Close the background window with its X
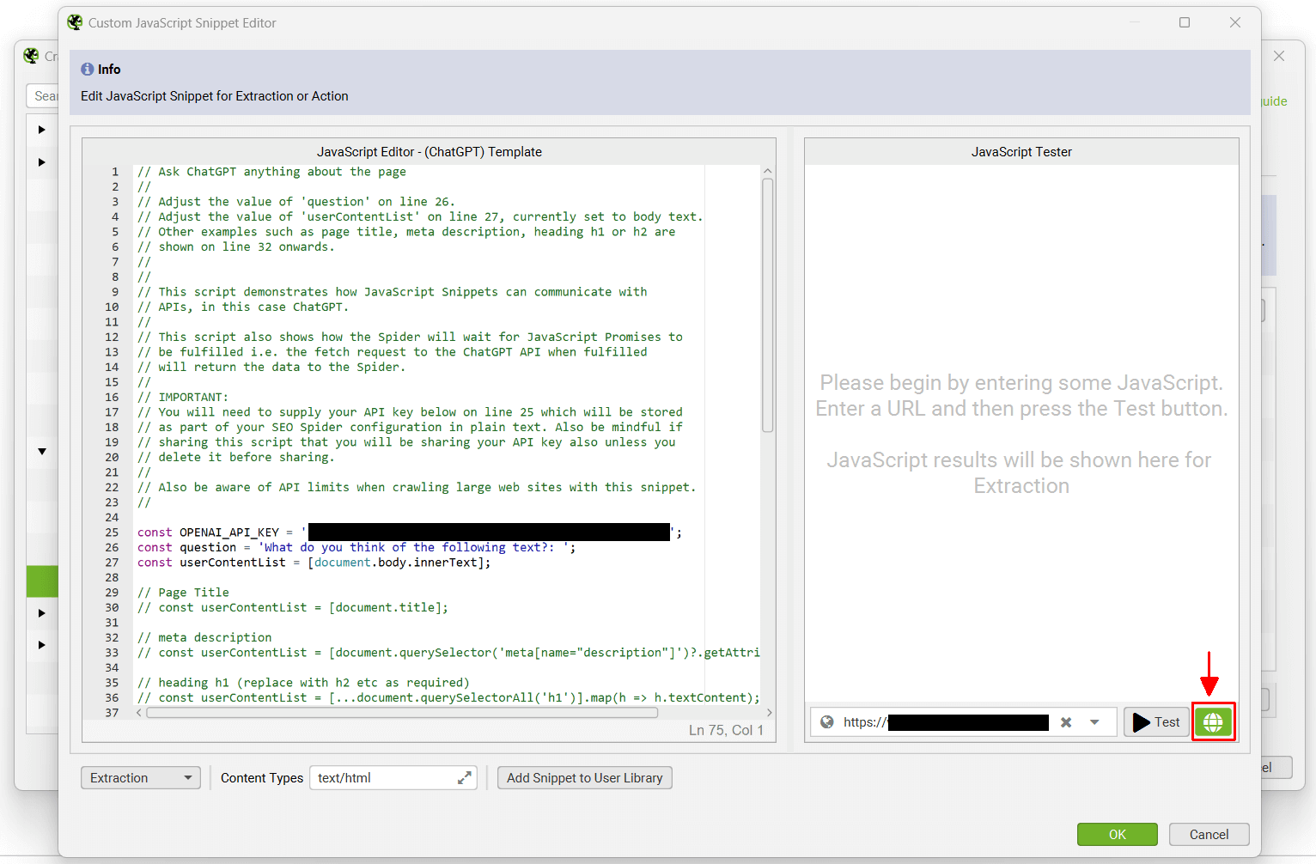This screenshot has height=864, width=1316. 1279,56
